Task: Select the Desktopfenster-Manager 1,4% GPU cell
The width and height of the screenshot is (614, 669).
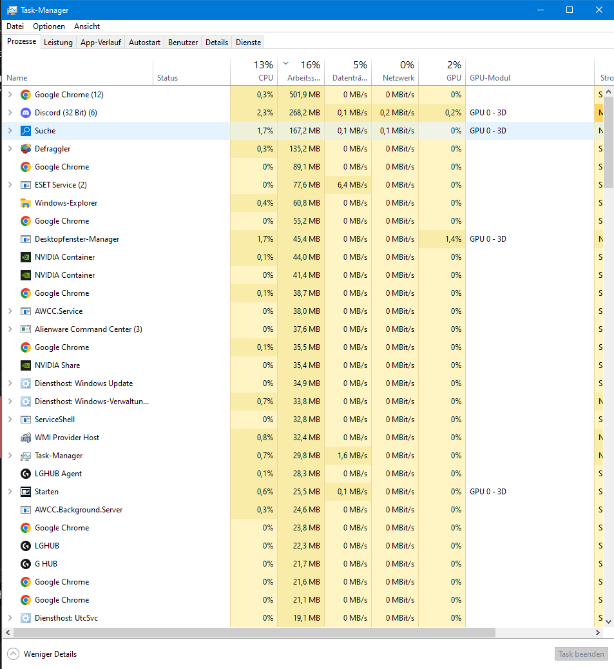Action: (x=442, y=239)
